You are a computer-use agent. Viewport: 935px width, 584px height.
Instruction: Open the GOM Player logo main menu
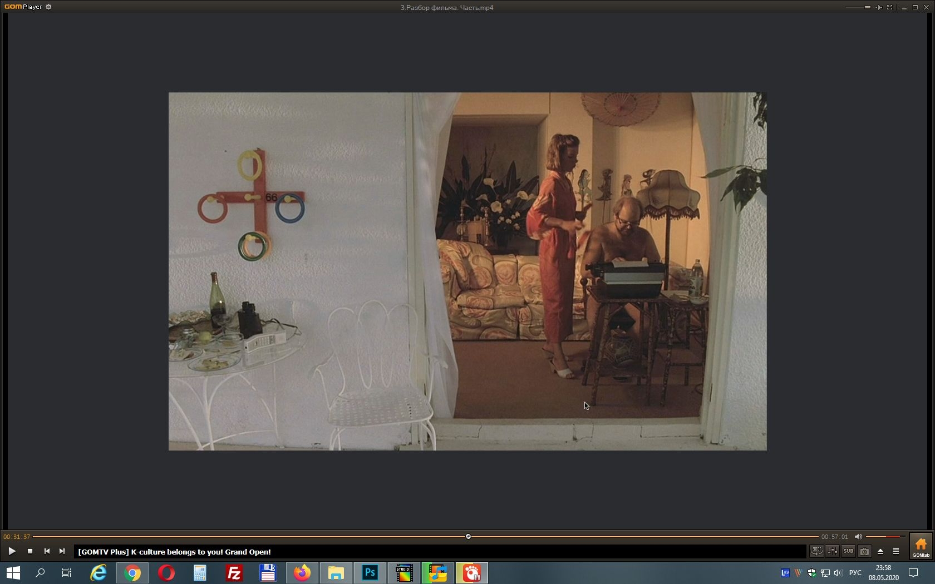click(x=23, y=7)
